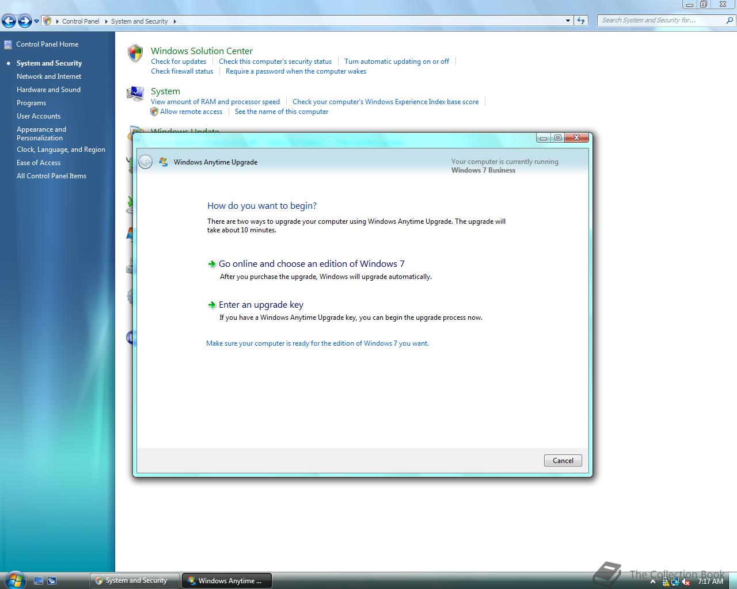
Task: Switch to the System and Security taskbar window
Action: (134, 580)
